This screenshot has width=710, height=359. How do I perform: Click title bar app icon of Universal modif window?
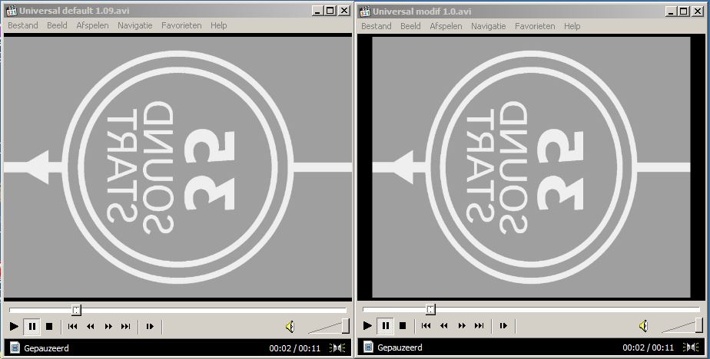click(365, 12)
